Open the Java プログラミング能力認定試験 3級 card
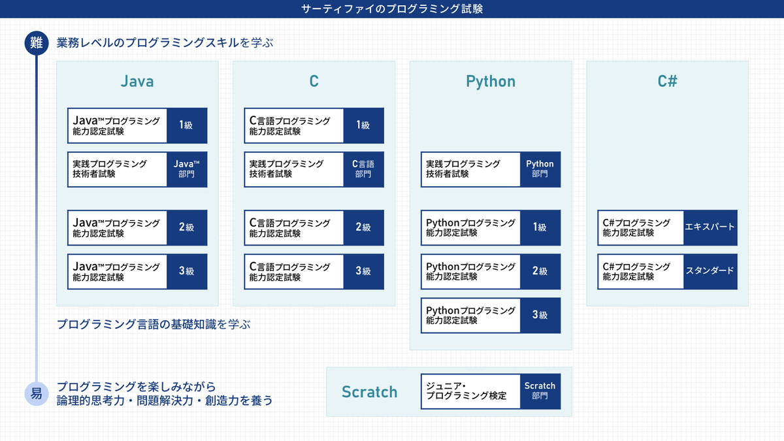Viewport: 784px width, 441px height. click(137, 271)
